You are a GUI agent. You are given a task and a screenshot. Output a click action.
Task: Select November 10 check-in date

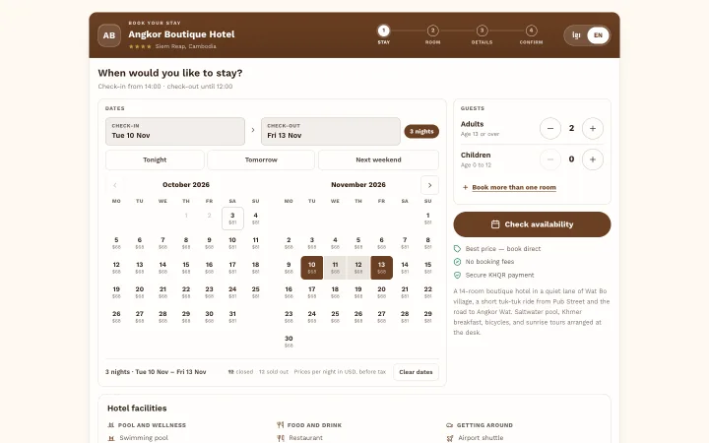[x=312, y=268]
